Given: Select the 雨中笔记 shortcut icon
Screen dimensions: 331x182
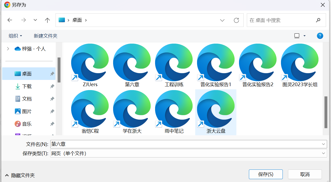Looking at the screenshot, I should (174, 109).
